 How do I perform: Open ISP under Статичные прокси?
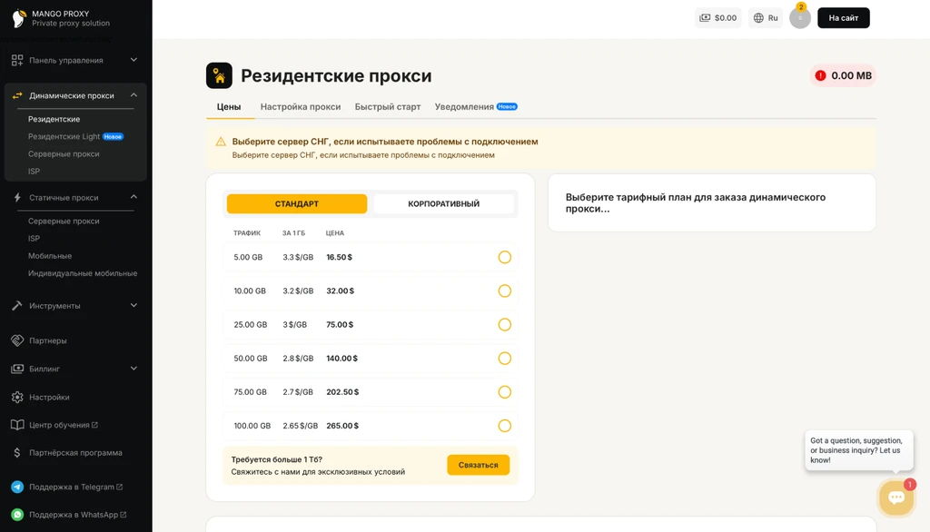click(34, 239)
